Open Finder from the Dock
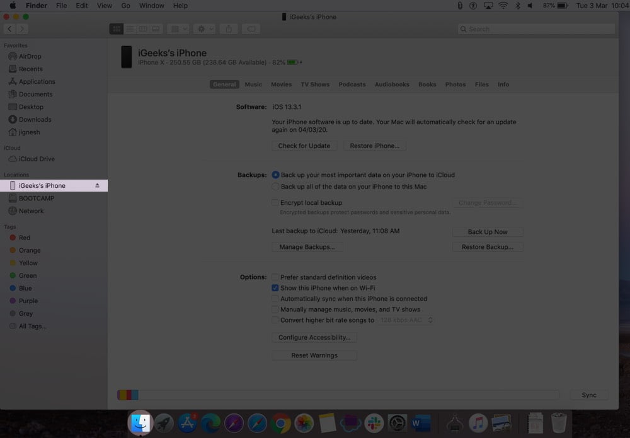The width and height of the screenshot is (630, 438). coord(140,423)
